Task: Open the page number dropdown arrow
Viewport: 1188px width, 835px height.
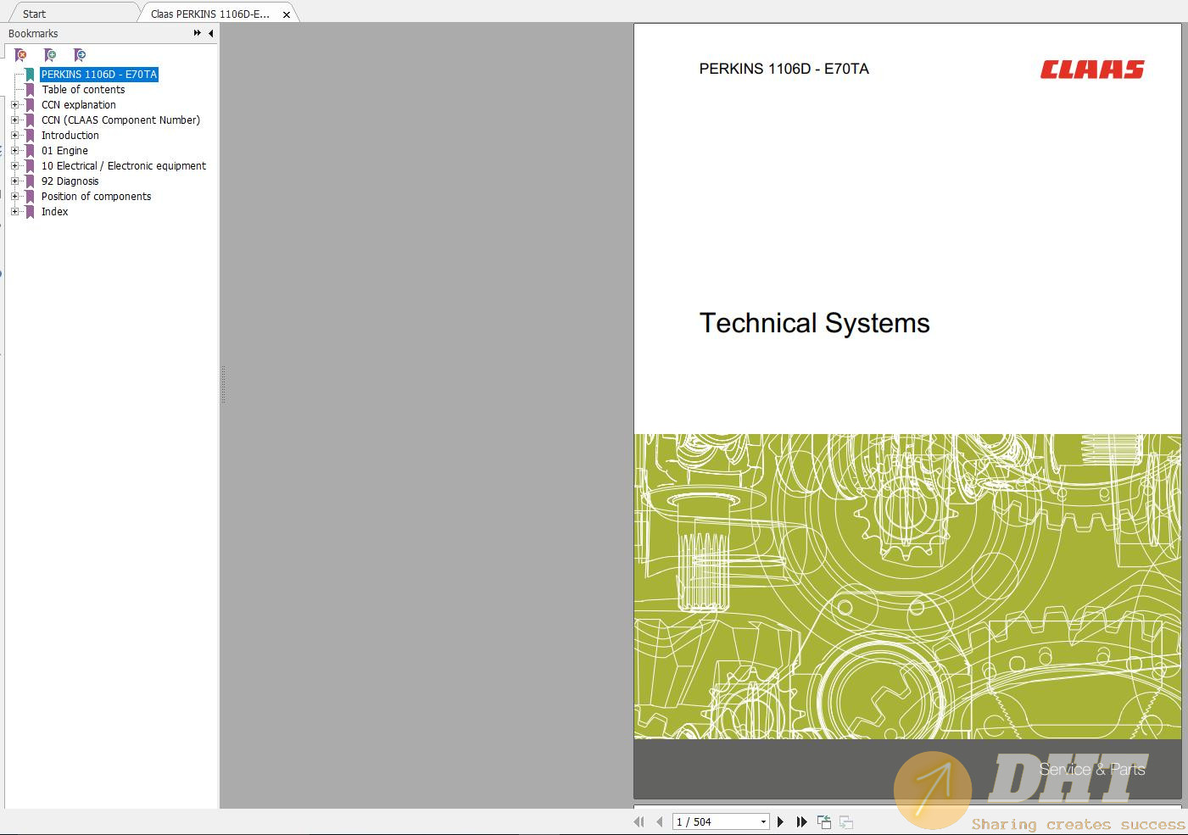Action: coord(763,821)
